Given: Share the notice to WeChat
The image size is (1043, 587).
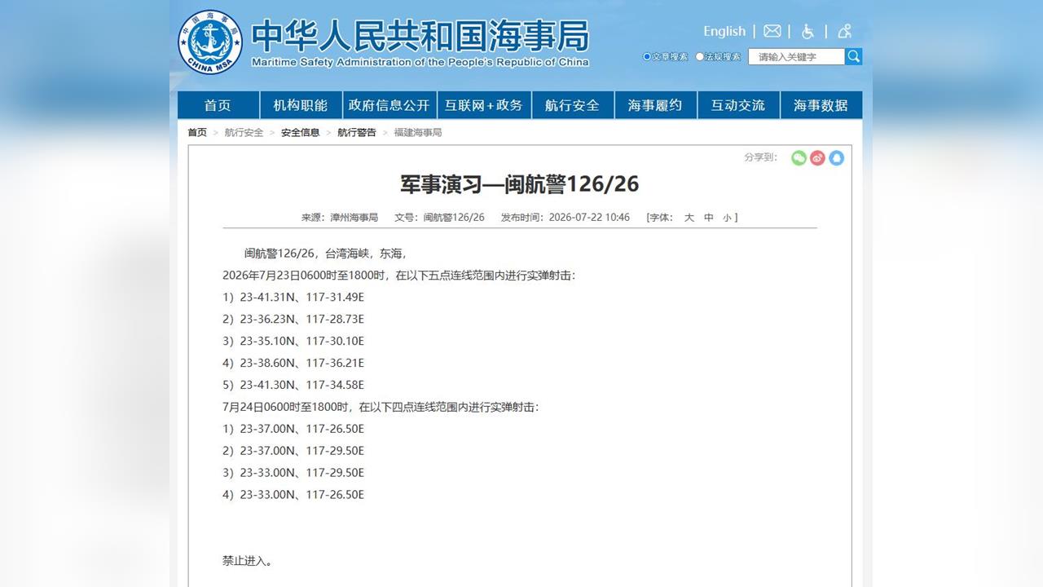Looking at the screenshot, I should coord(799,158).
